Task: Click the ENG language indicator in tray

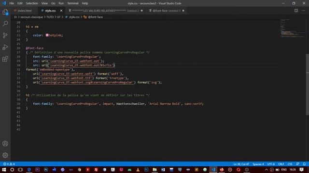Action: tap(284, 170)
